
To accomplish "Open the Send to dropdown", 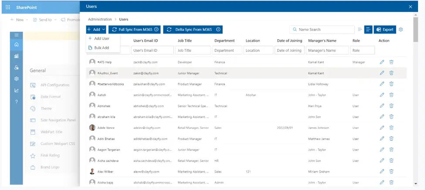I will pyautogui.click(x=45, y=20).
